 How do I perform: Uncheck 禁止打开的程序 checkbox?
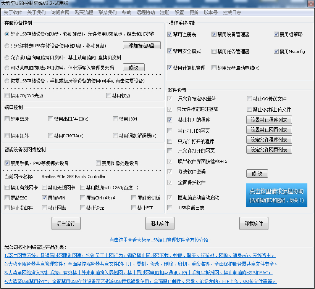(x=170, y=120)
